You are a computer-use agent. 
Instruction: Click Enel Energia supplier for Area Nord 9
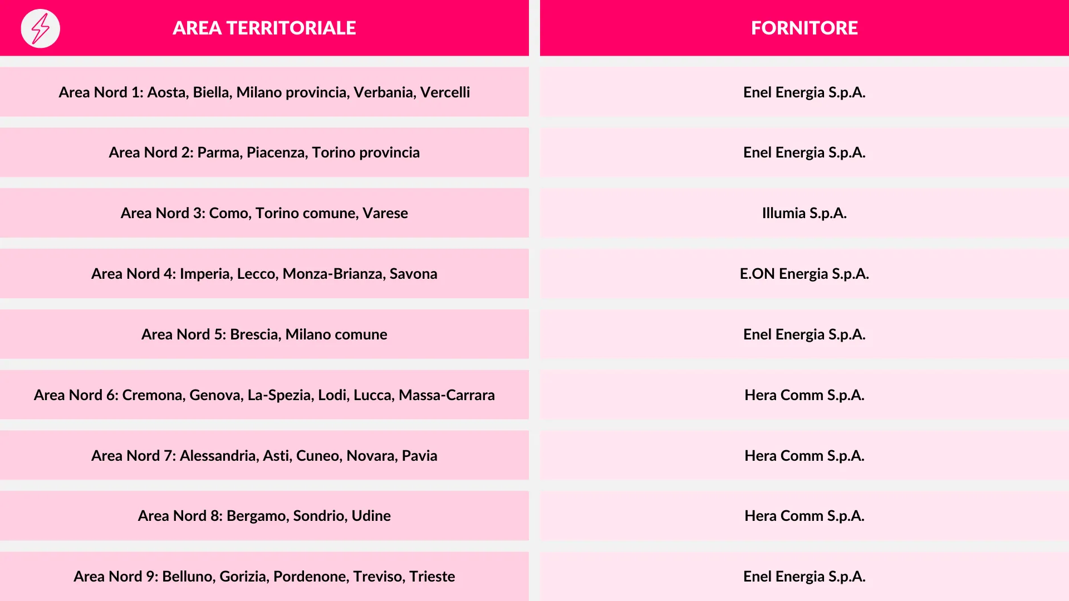804,577
